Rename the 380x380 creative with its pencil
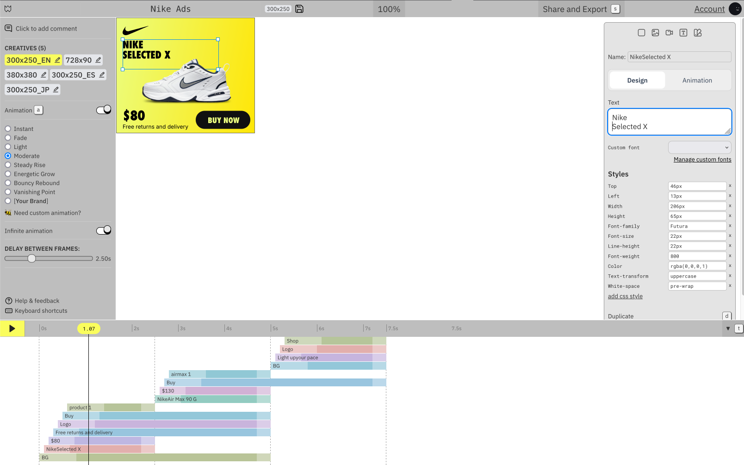 click(43, 74)
